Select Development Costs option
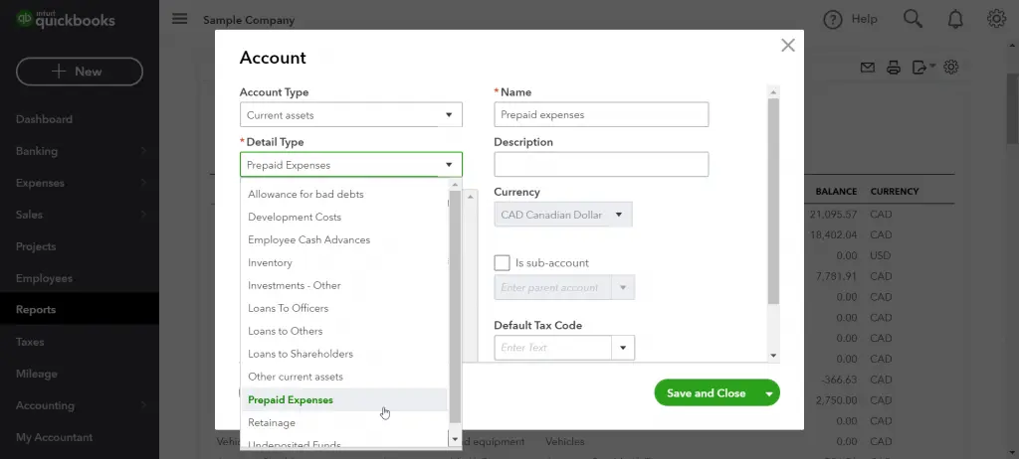1019x459 pixels. [343, 217]
